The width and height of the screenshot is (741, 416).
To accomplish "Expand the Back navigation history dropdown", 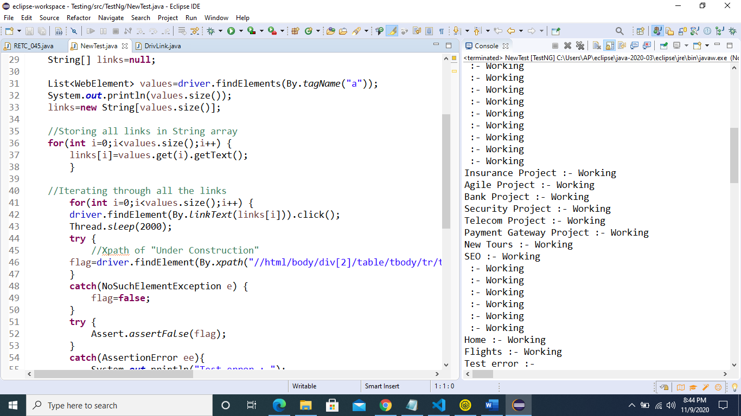I will pyautogui.click(x=521, y=31).
